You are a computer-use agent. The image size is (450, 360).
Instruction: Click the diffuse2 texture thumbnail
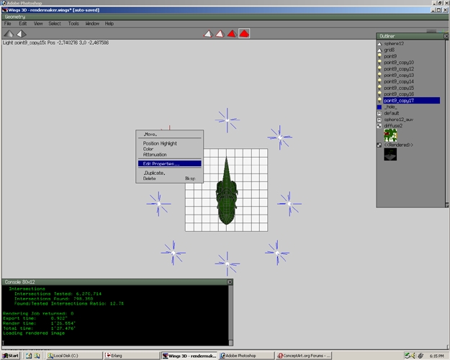(390, 135)
